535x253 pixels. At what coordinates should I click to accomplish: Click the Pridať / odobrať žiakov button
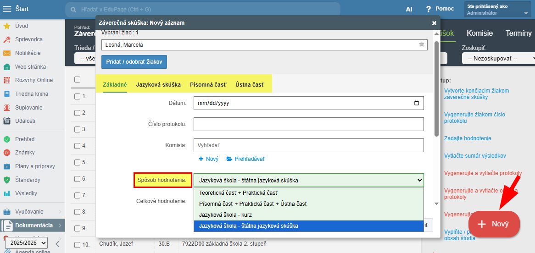click(x=134, y=62)
